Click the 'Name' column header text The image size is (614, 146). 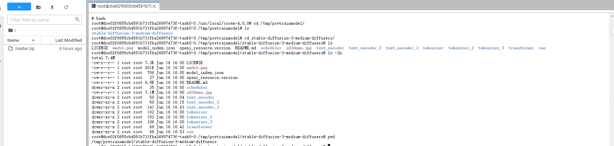tap(13, 40)
